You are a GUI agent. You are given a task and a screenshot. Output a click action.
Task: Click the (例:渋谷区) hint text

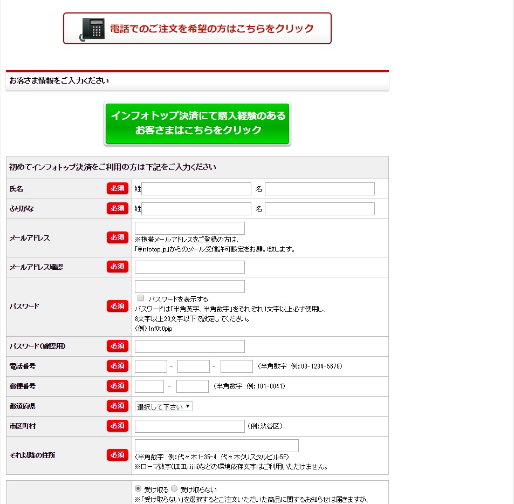(x=265, y=426)
